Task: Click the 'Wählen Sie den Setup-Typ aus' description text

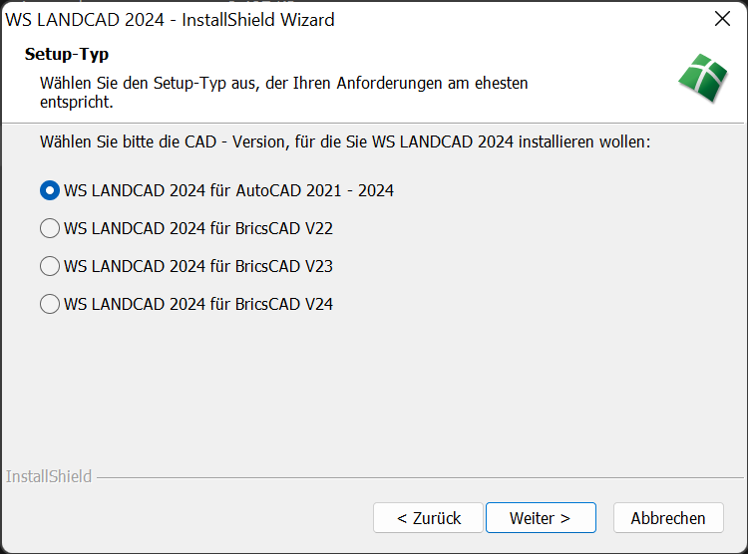Action: click(283, 83)
